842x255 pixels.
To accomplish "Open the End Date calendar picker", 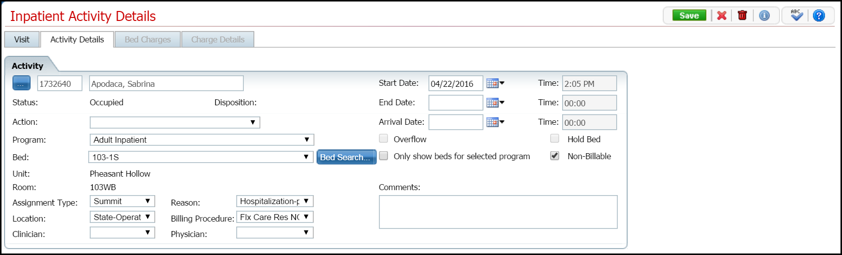I will pyautogui.click(x=495, y=103).
